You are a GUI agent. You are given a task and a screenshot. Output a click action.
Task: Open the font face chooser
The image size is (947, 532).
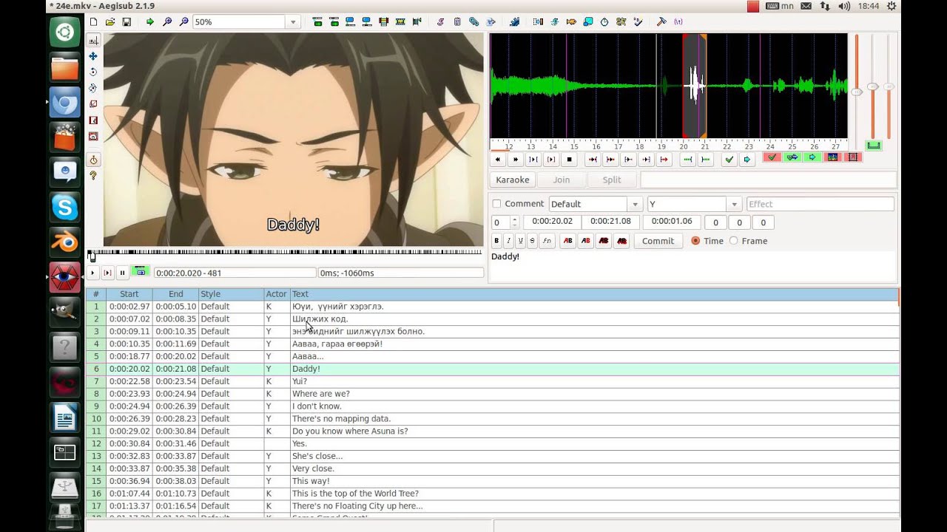pyautogui.click(x=547, y=241)
